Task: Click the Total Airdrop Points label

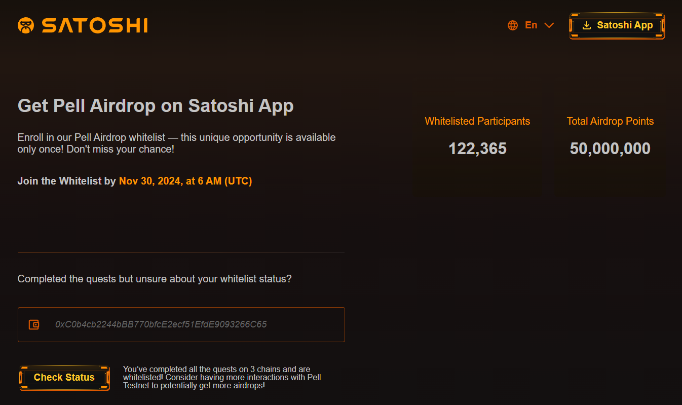Action: pos(610,121)
